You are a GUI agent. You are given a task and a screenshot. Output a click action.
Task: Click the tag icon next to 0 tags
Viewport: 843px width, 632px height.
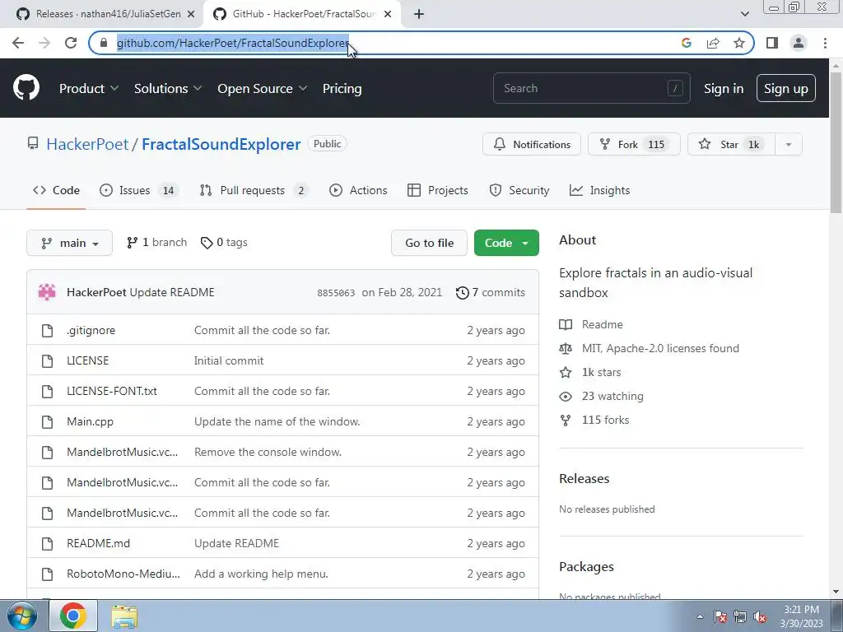click(207, 243)
